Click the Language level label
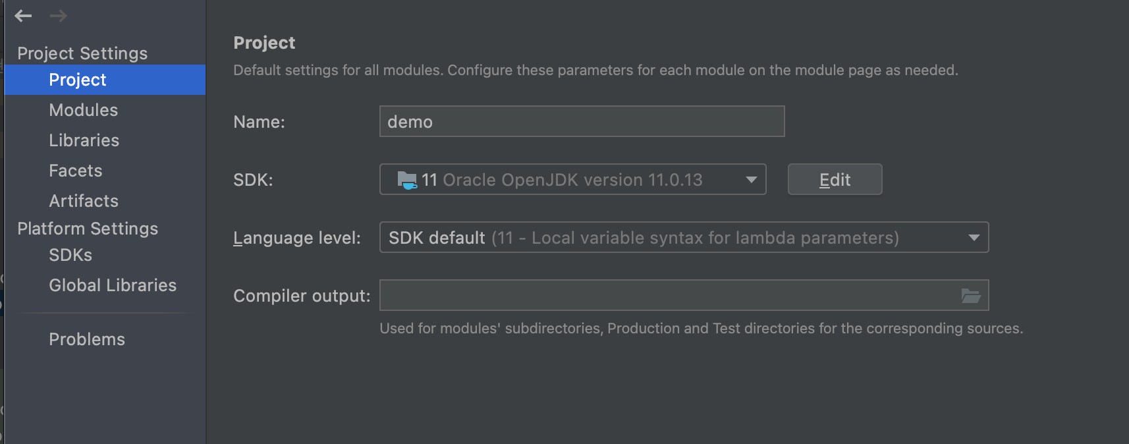This screenshot has width=1129, height=444. (x=297, y=238)
